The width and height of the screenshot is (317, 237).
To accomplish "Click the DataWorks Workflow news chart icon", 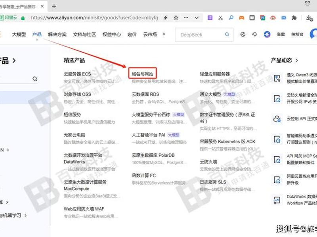I will tap(277, 200).
